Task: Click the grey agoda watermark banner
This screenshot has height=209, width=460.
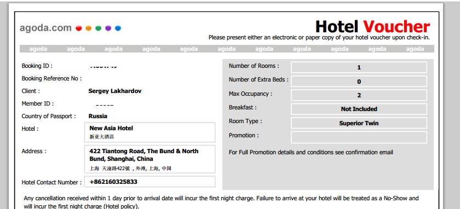Action: point(227,49)
